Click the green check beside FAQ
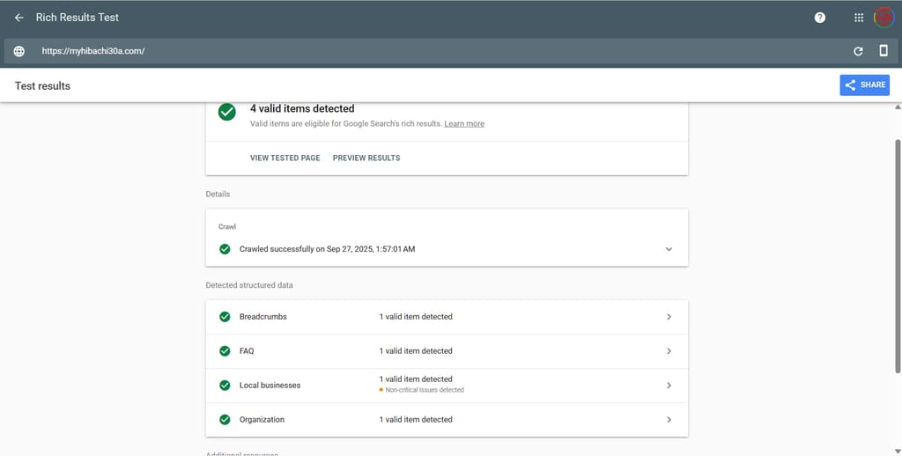902x456 pixels. 225,351
